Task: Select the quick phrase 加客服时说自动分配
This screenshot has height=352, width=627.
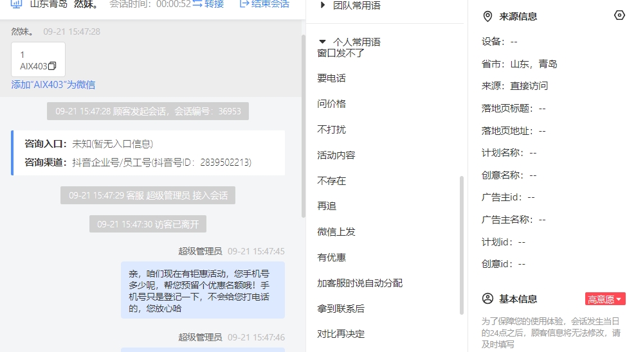Action: (x=360, y=283)
